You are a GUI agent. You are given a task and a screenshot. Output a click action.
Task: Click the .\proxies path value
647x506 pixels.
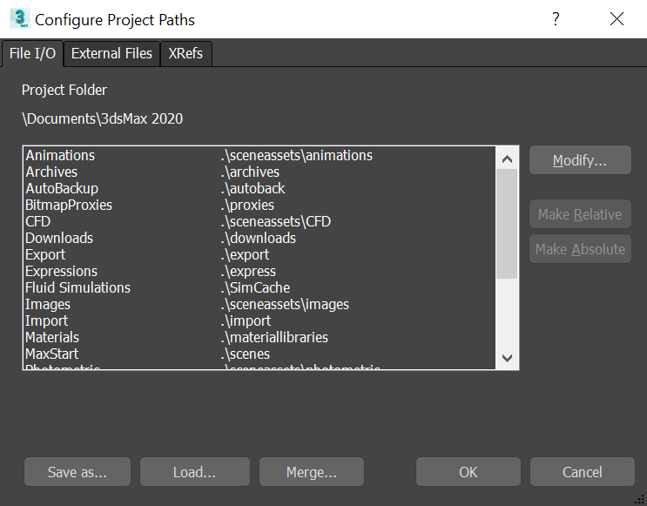point(247,206)
